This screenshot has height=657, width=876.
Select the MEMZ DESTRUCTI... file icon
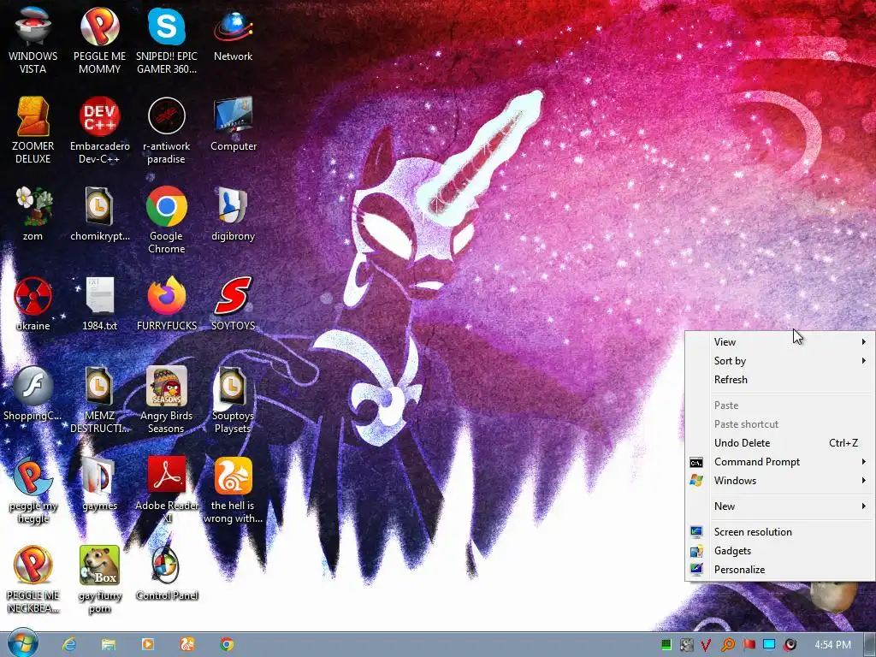[x=99, y=400]
